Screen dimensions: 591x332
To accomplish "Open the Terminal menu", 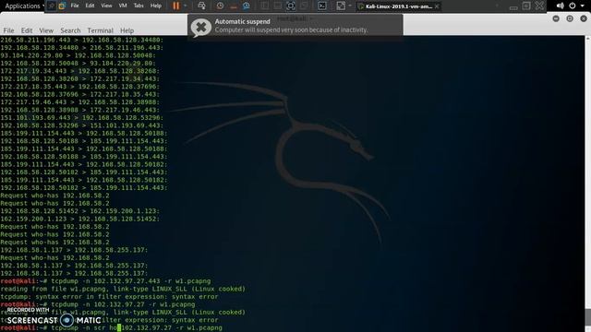I will click(100, 30).
